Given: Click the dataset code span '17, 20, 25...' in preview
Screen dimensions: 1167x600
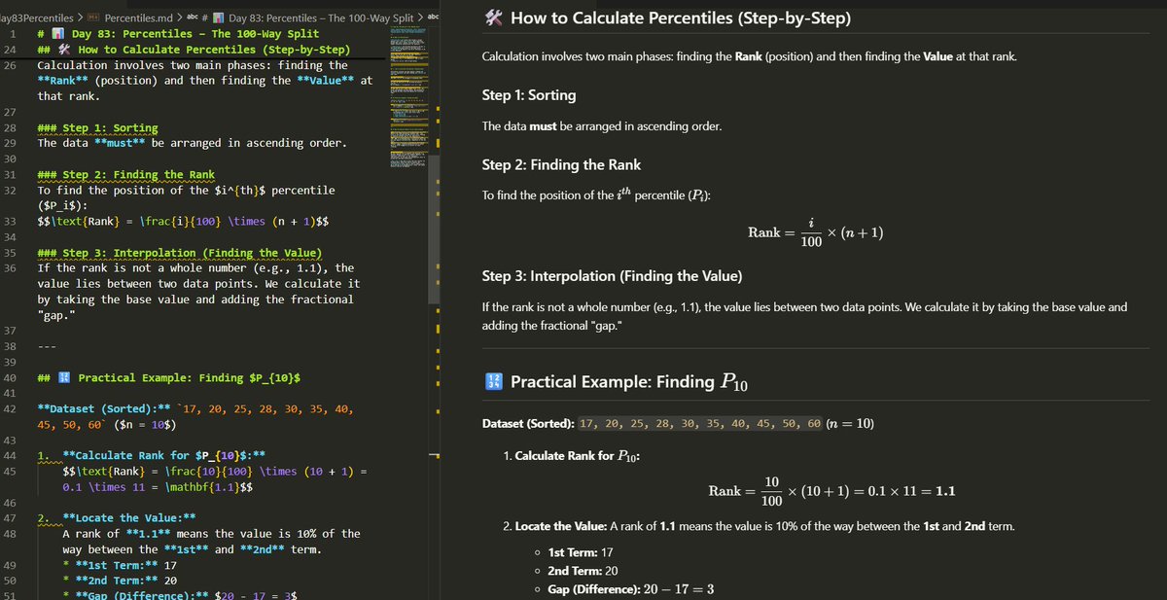Looking at the screenshot, I should point(699,424).
